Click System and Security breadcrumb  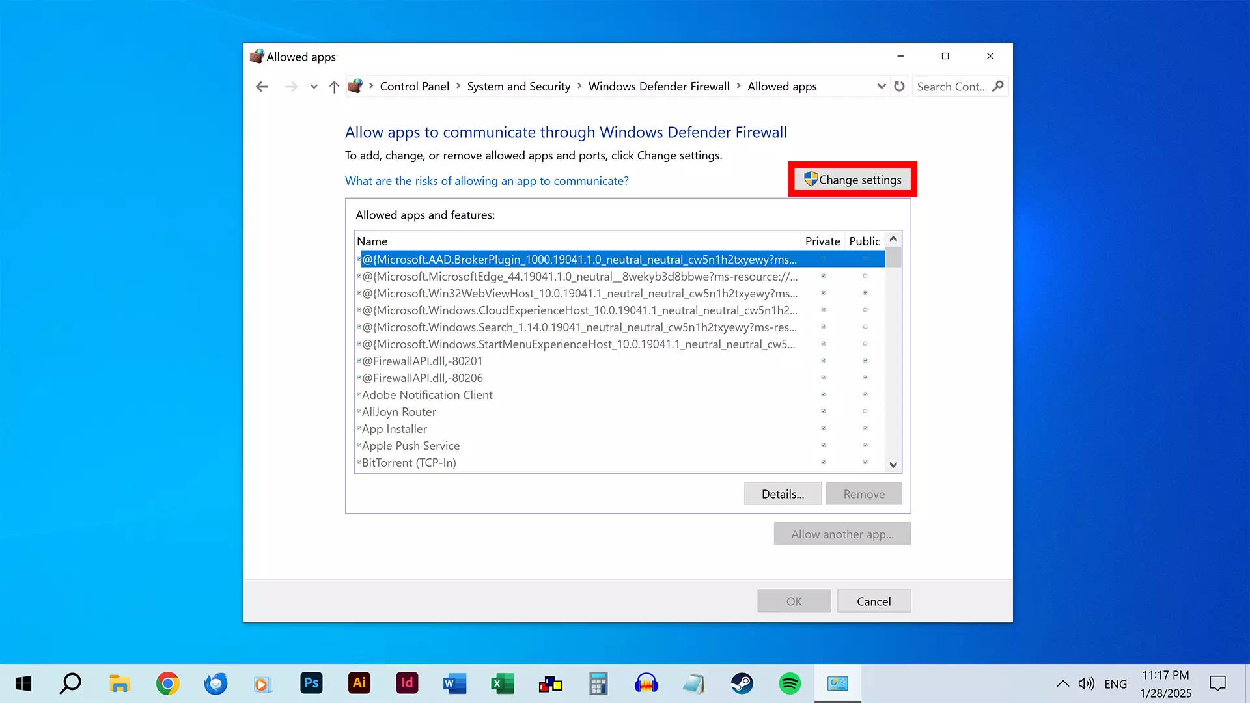(518, 87)
